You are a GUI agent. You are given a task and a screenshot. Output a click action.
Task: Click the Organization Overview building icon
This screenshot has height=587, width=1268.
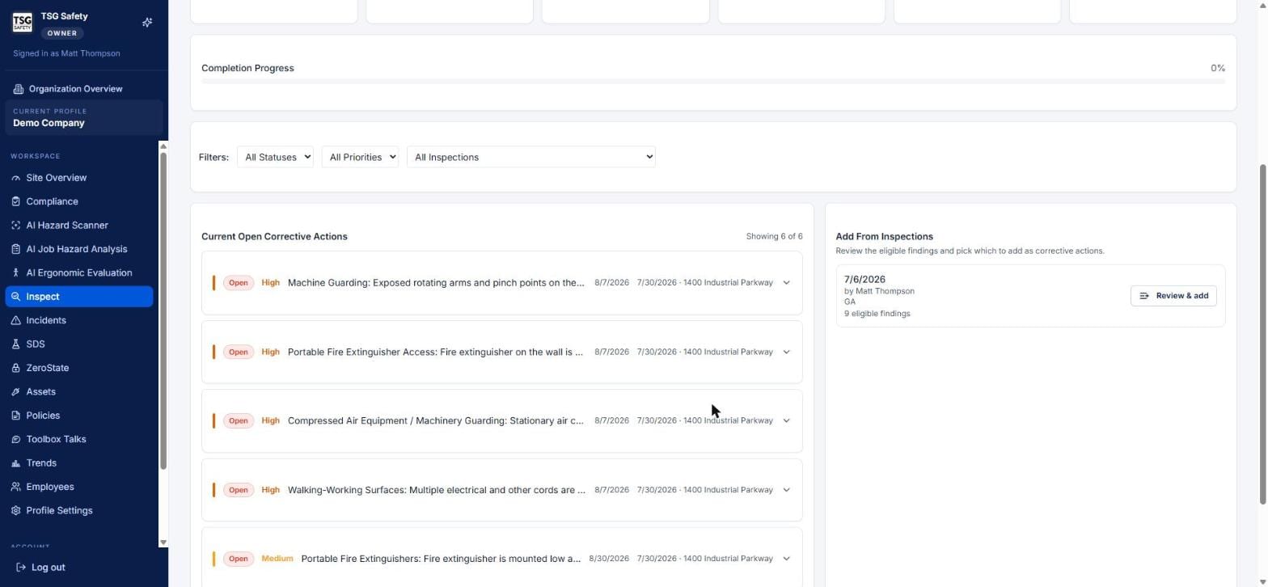(19, 89)
